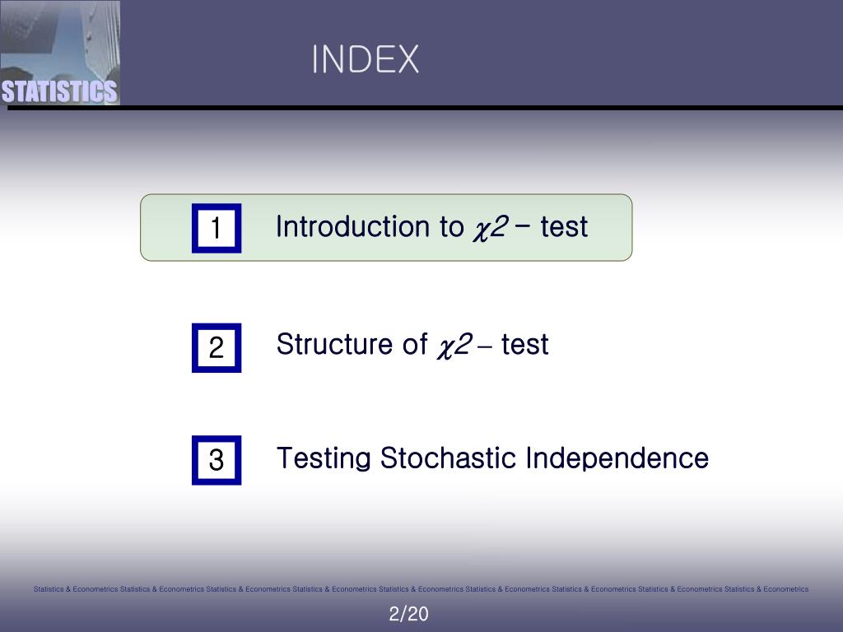The width and height of the screenshot is (843, 632).
Task: Open Structure of χ2 – test item
Action: (412, 345)
